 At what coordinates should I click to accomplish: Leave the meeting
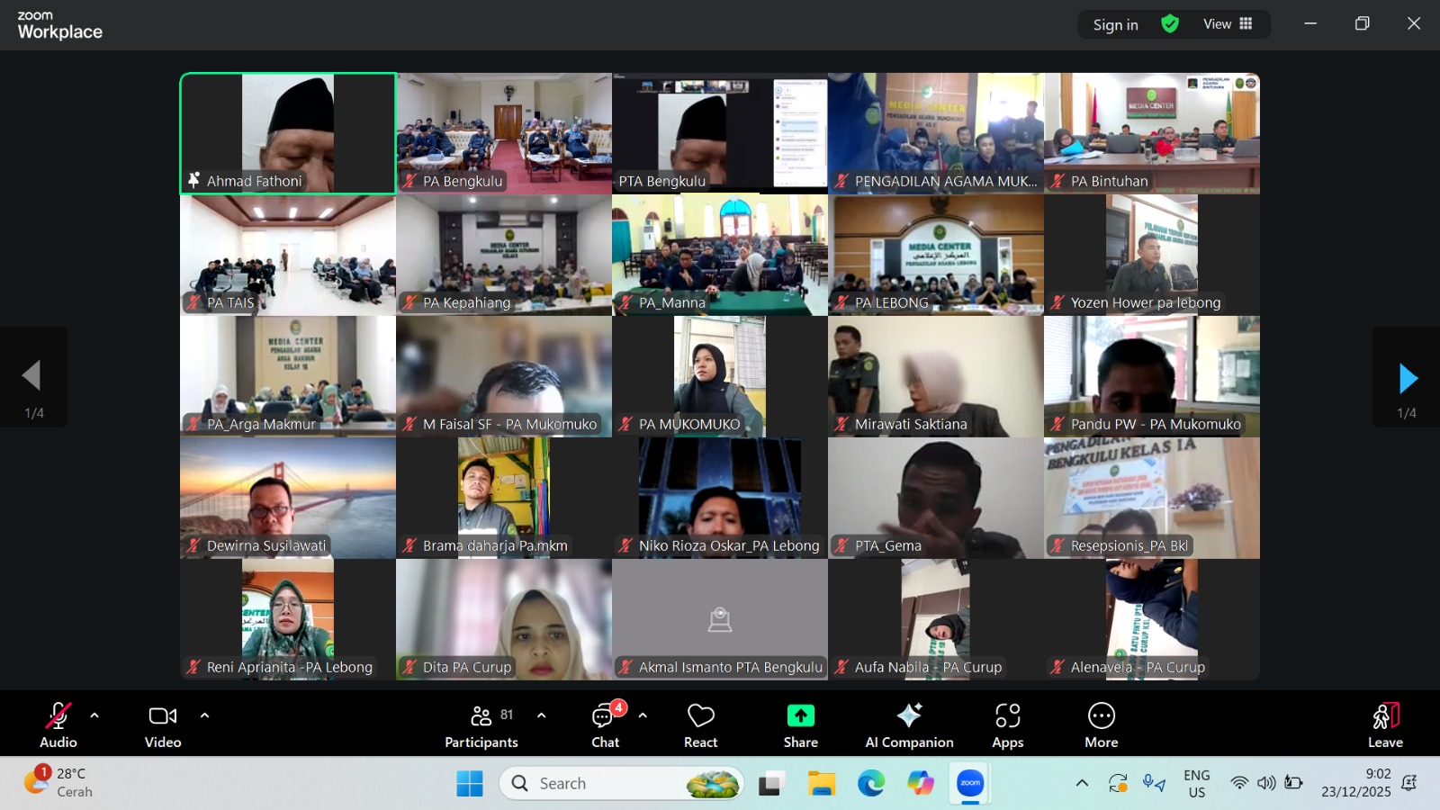pyautogui.click(x=1385, y=724)
